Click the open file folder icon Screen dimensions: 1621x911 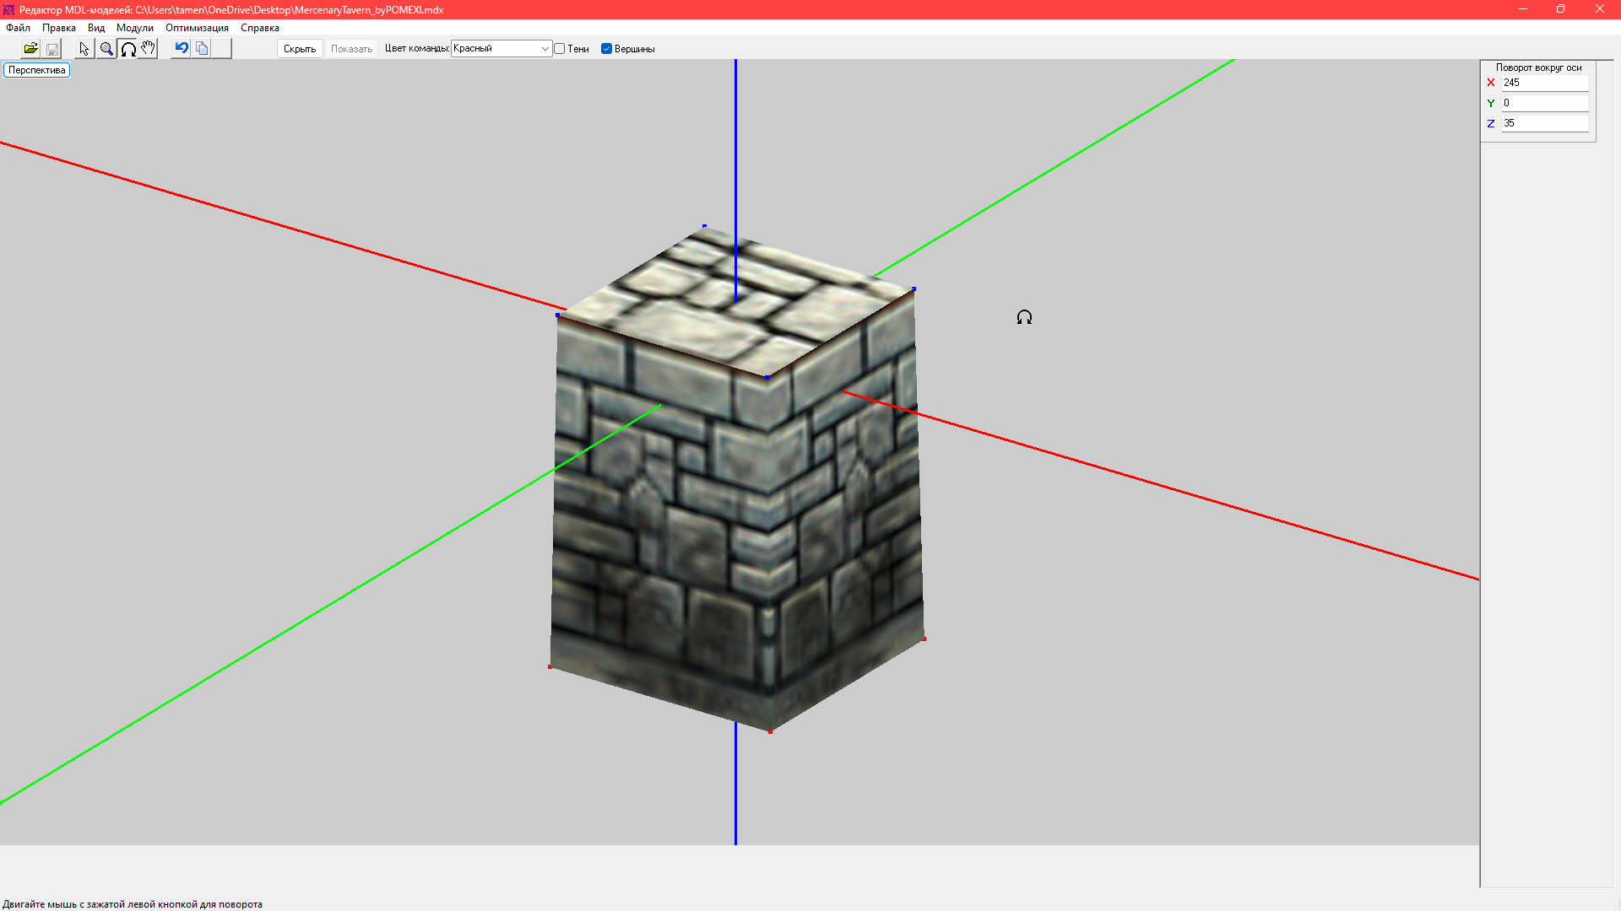click(30, 49)
